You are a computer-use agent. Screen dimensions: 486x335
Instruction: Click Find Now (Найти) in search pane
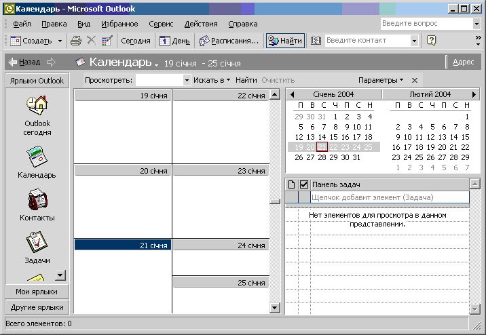click(246, 80)
